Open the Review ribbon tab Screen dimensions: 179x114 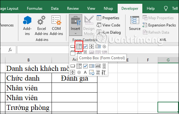(x=73, y=9)
